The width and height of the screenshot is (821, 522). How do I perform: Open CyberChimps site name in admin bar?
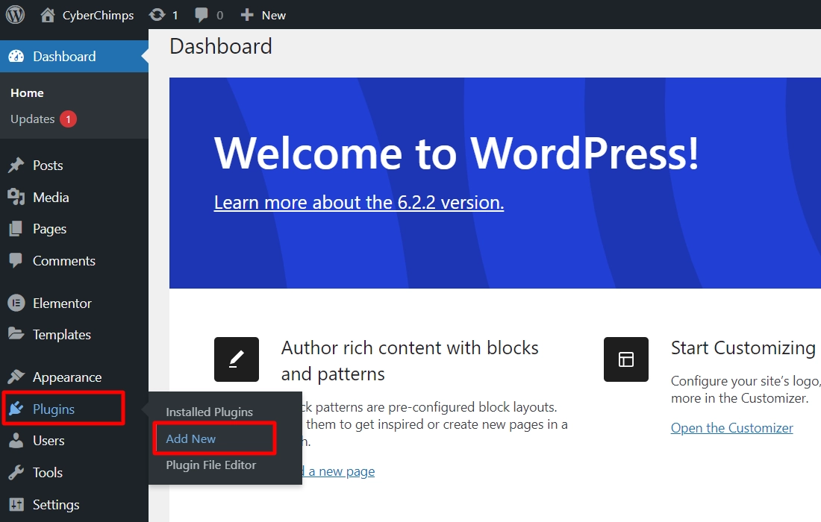pos(98,15)
